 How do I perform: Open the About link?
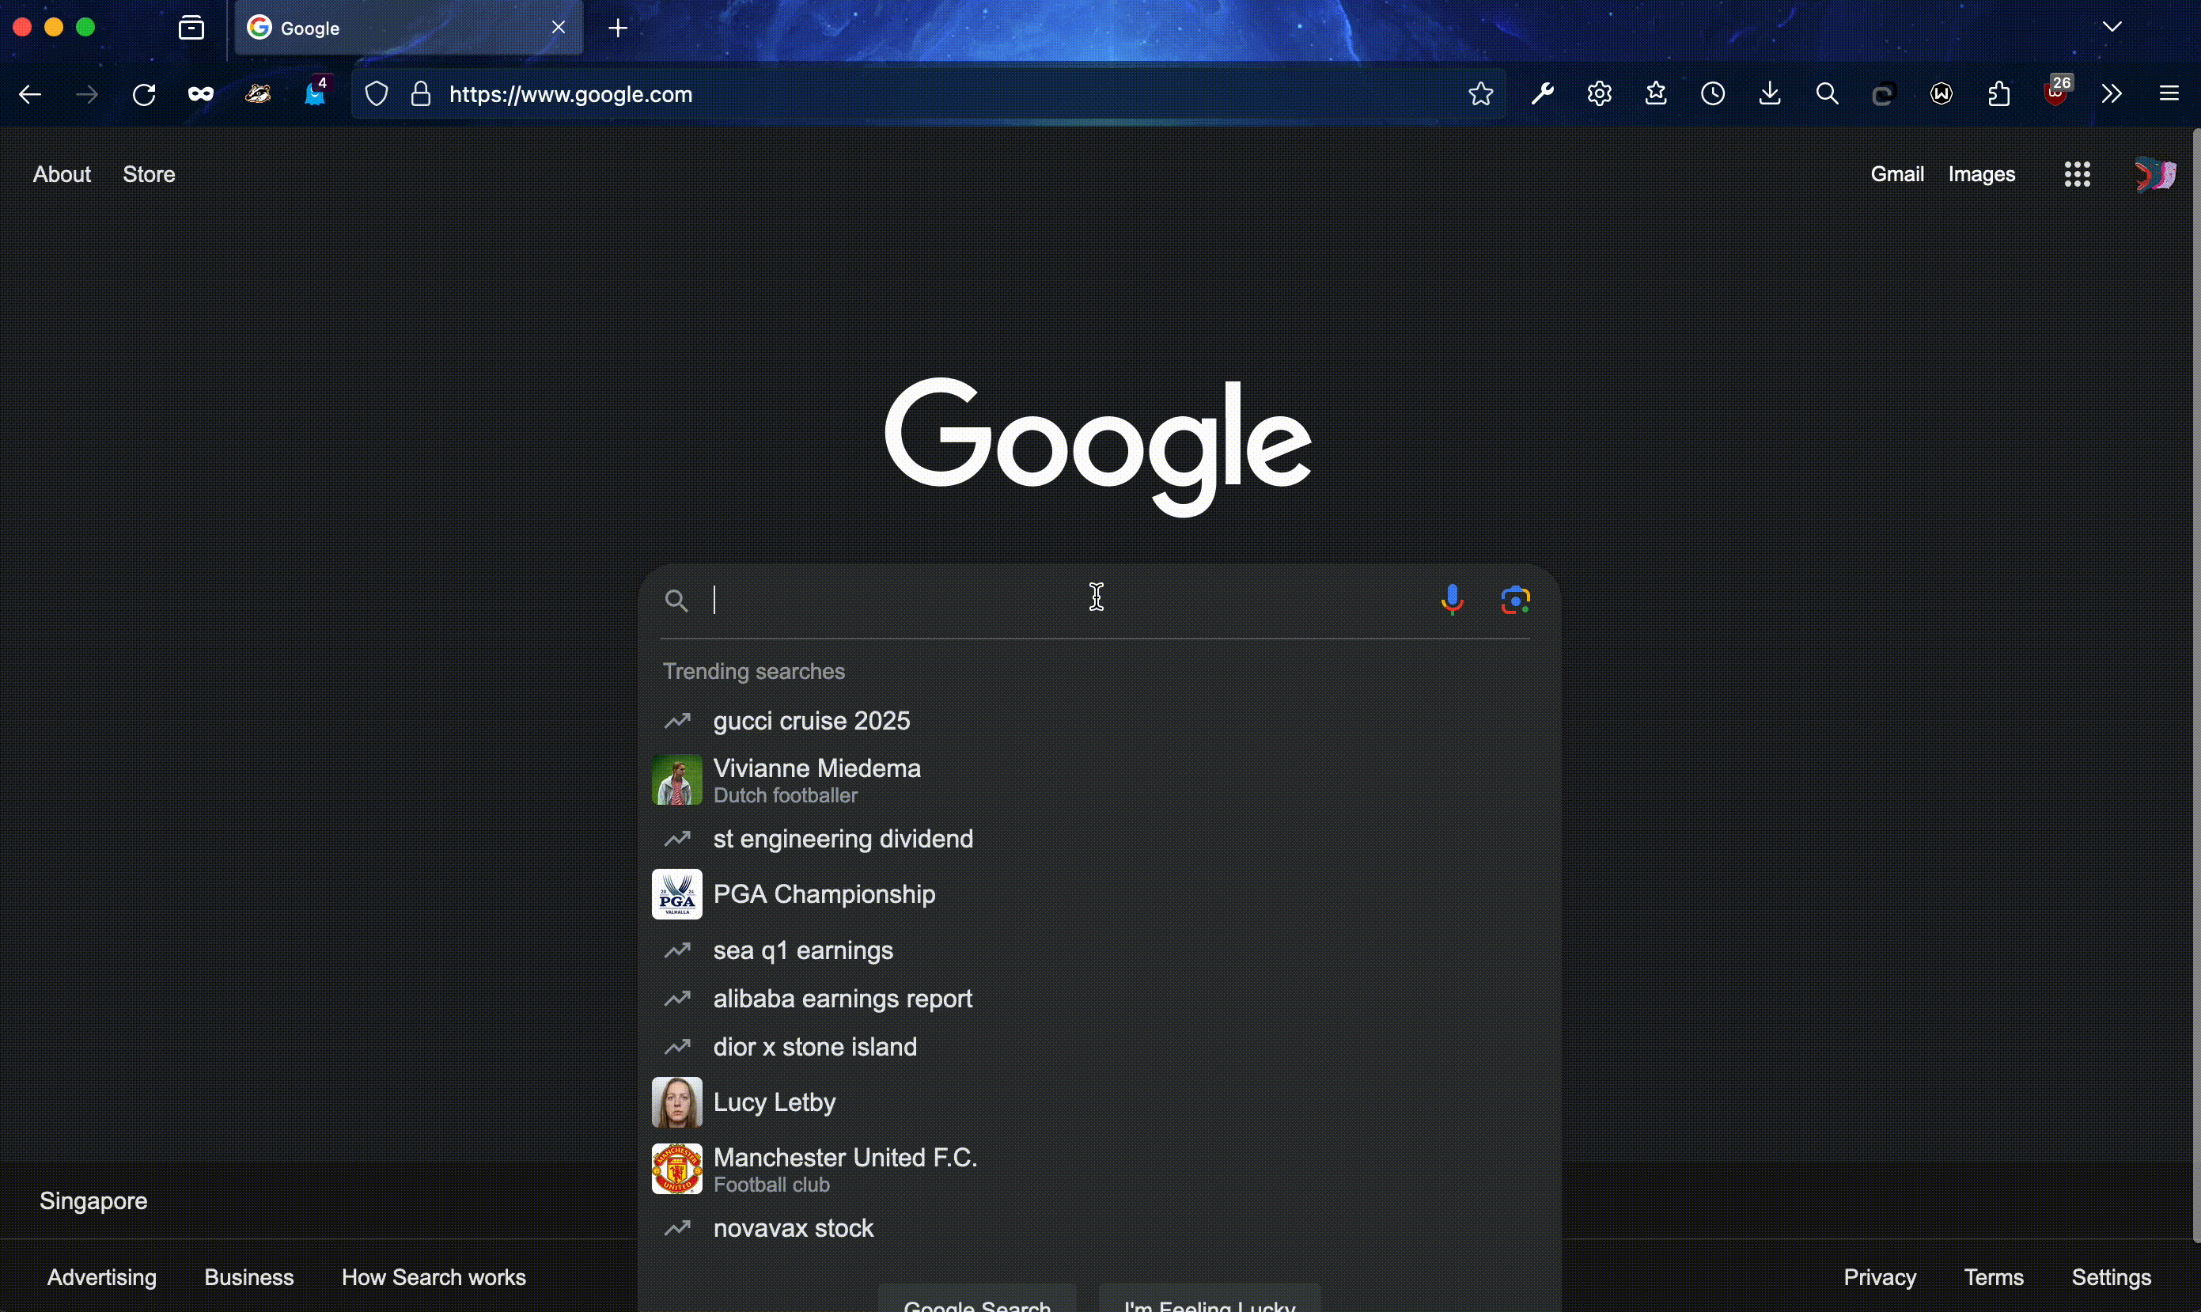coord(62,174)
